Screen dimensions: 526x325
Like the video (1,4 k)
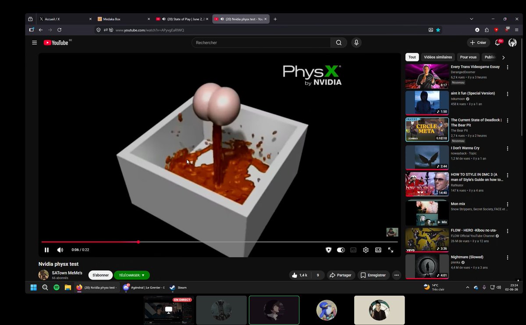[300, 275]
